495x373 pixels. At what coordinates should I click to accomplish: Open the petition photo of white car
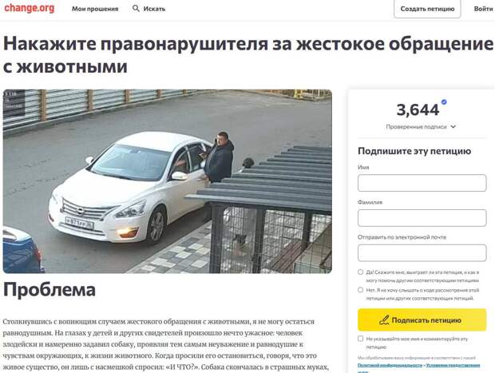tap(168, 181)
